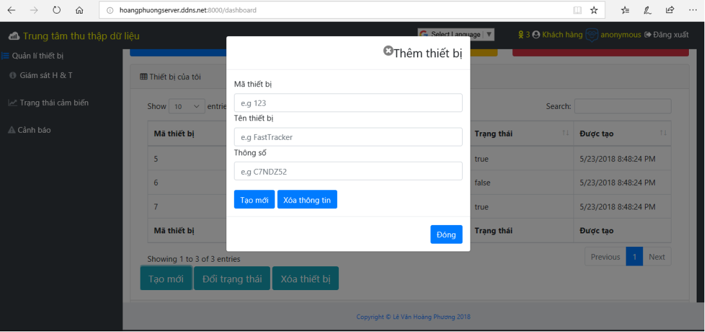Click the cloud logo icon in header
The width and height of the screenshot is (705, 332).
[14, 36]
